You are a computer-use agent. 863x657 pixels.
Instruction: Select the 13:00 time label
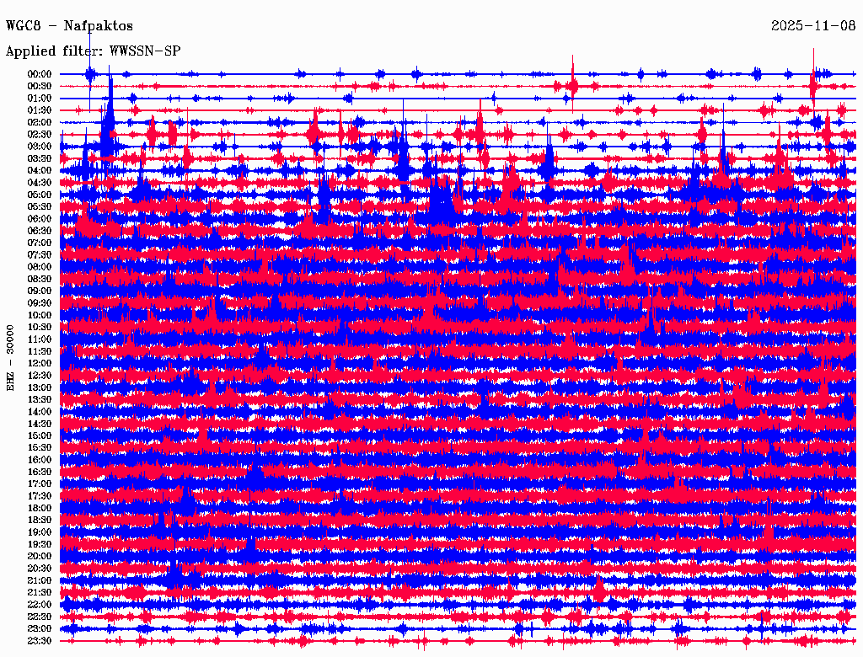[x=40, y=388]
